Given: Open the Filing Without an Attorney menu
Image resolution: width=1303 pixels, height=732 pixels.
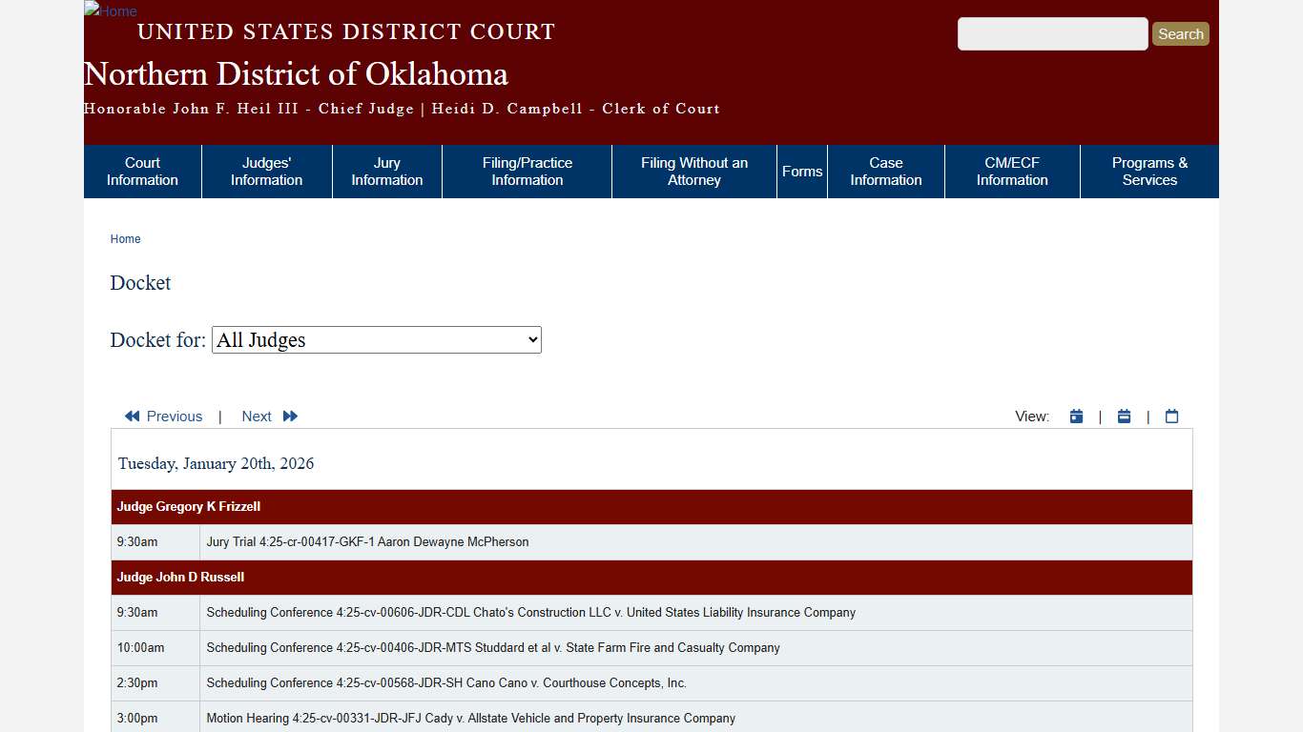Looking at the screenshot, I should [x=693, y=172].
